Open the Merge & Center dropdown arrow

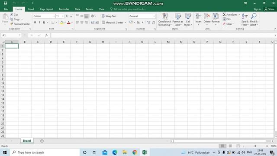click(x=126, y=23)
